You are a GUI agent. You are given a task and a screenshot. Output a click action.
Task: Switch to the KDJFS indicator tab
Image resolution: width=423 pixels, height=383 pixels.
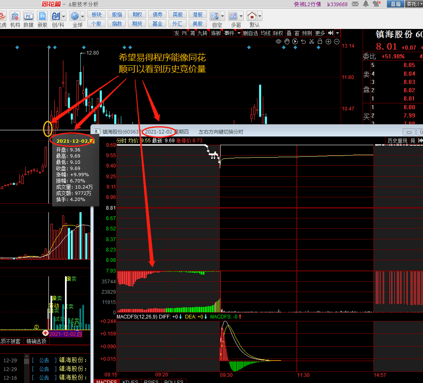point(130,381)
